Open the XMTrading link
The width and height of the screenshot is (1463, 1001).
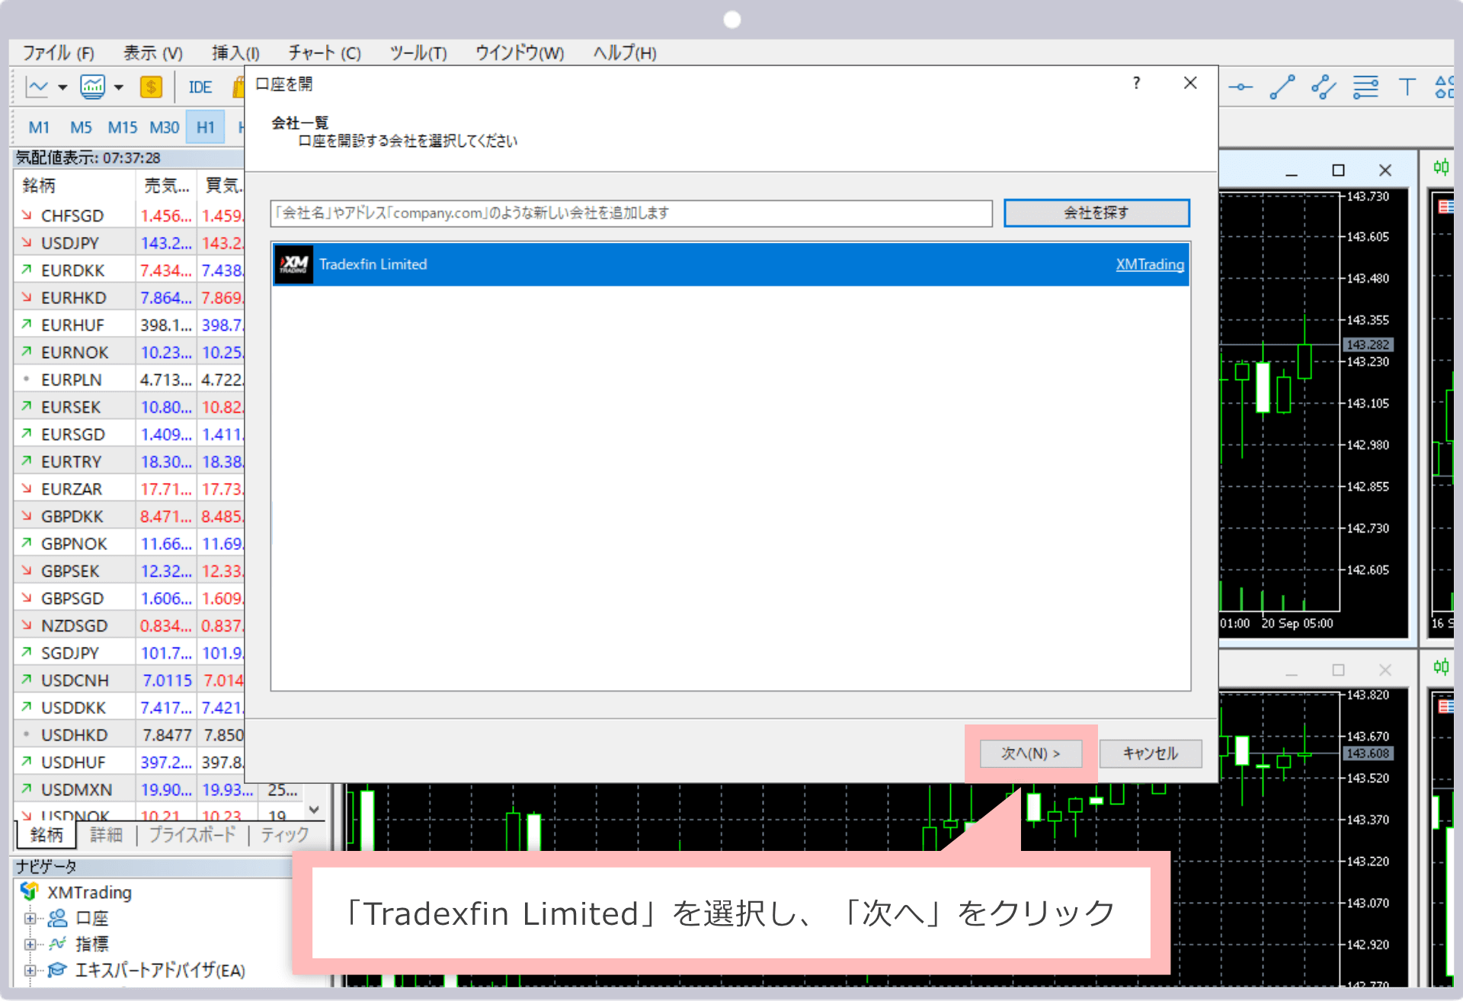coord(1150,264)
